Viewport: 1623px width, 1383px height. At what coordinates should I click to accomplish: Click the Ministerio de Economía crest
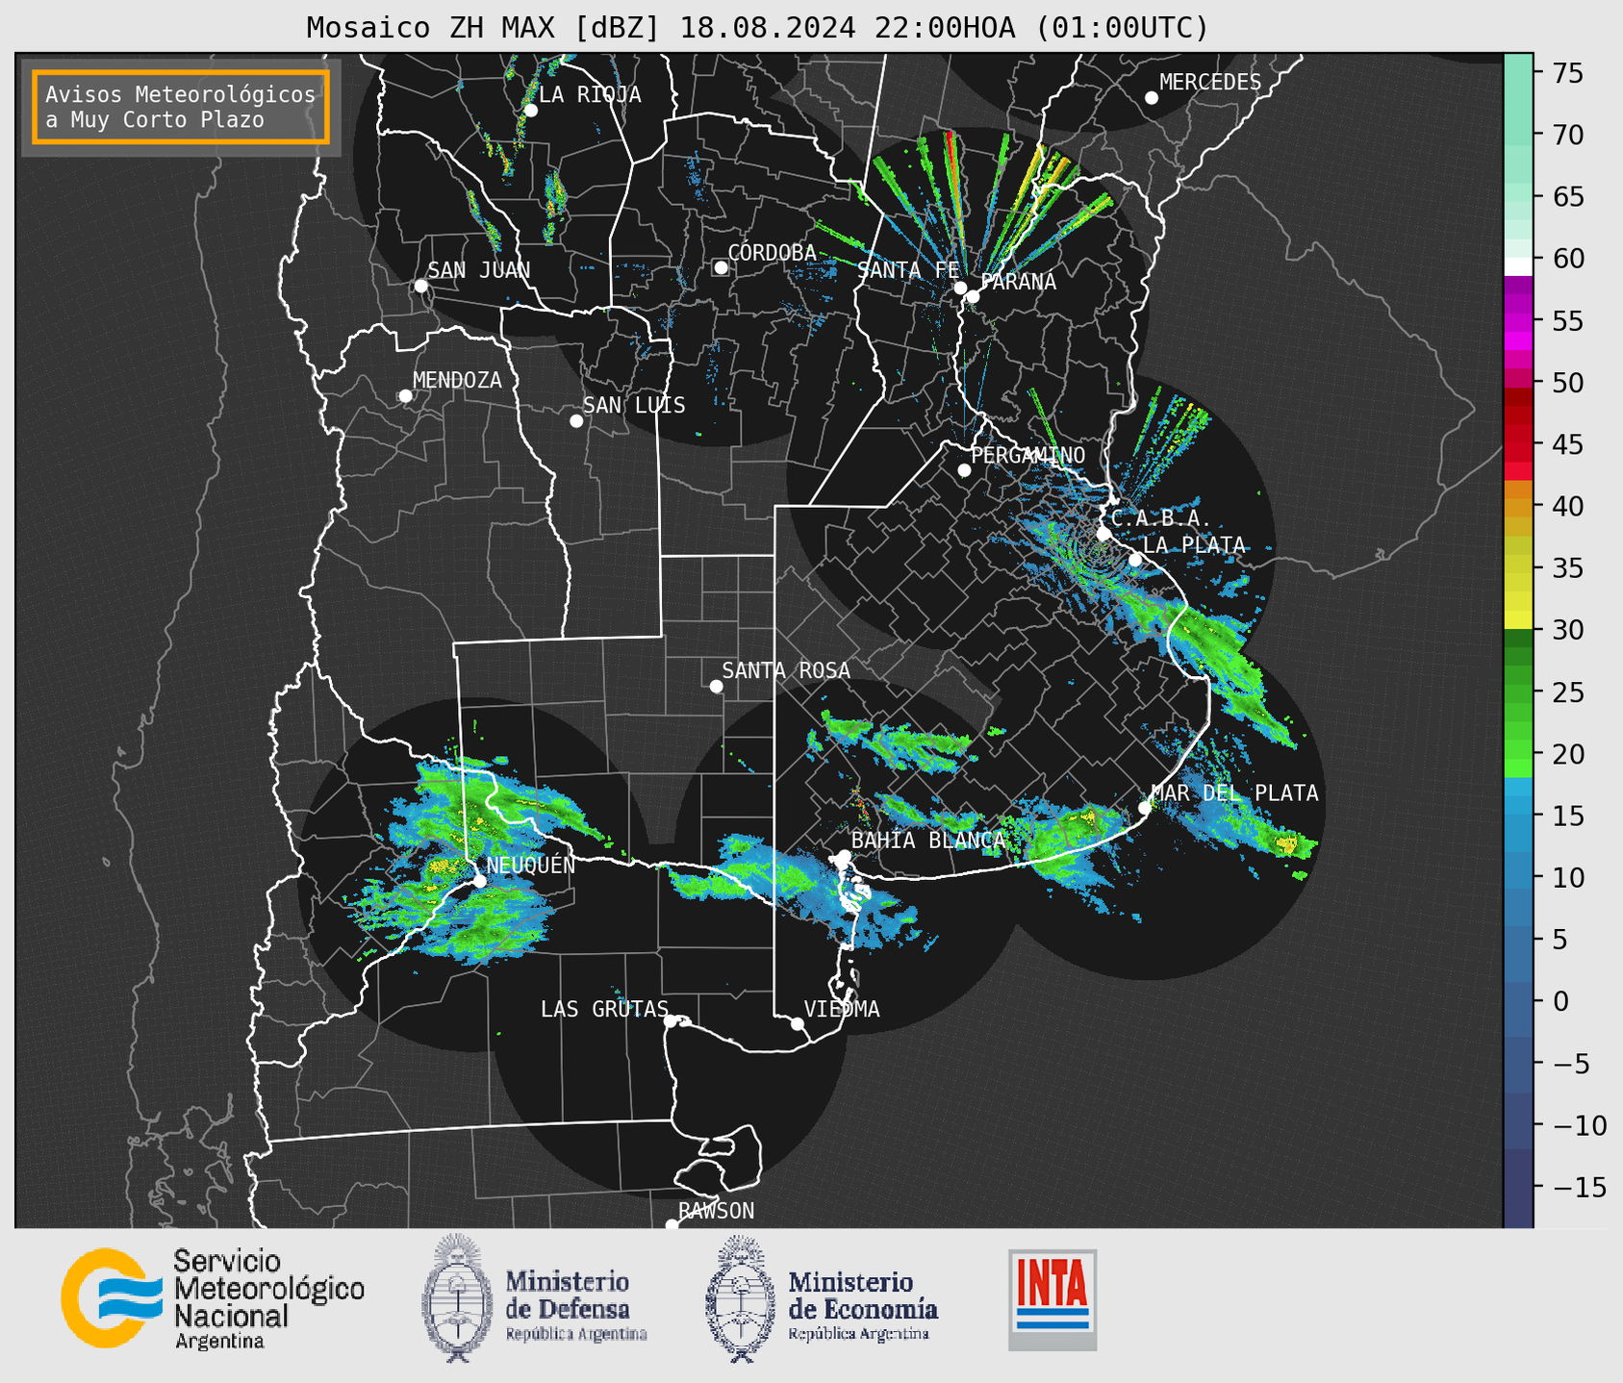739,1298
